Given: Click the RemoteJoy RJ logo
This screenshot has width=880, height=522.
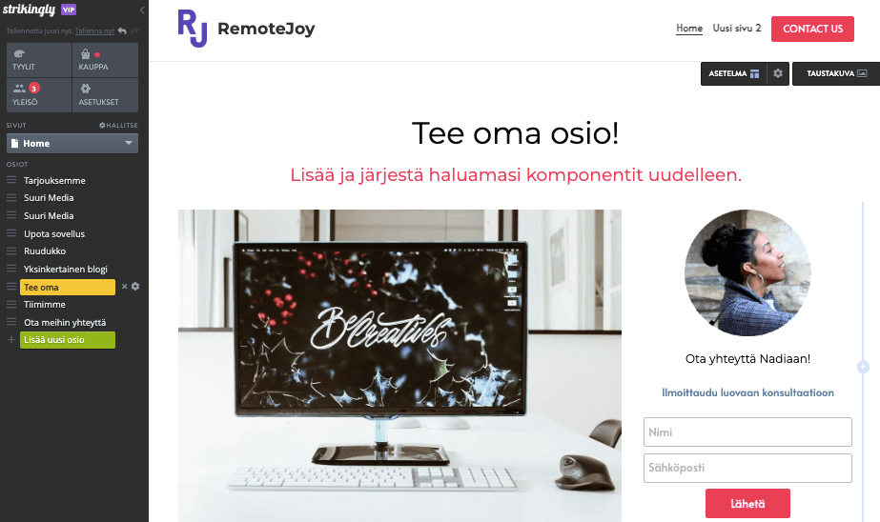Looking at the screenshot, I should [193, 28].
